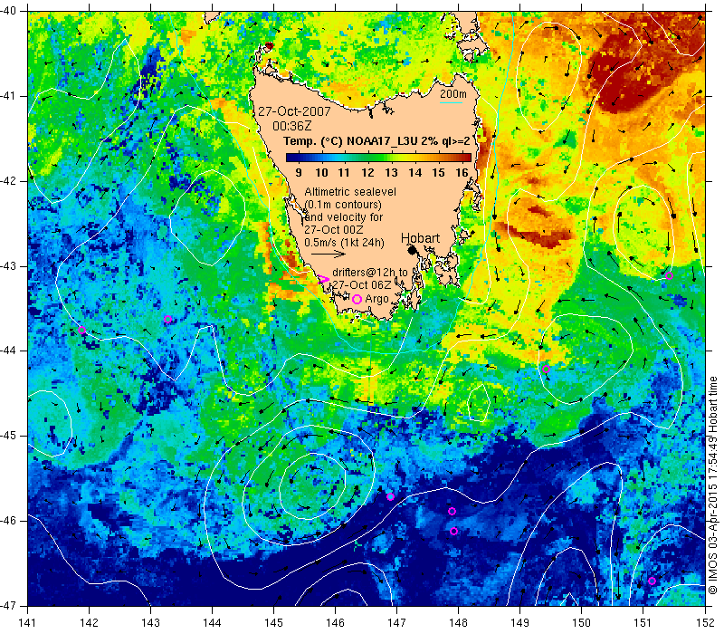Click the IMOS copyright timestamp text
724x634 pixels.
click(x=713, y=485)
